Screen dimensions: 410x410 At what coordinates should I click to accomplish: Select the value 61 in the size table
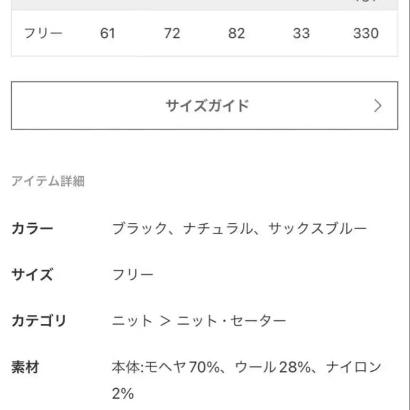click(x=108, y=33)
